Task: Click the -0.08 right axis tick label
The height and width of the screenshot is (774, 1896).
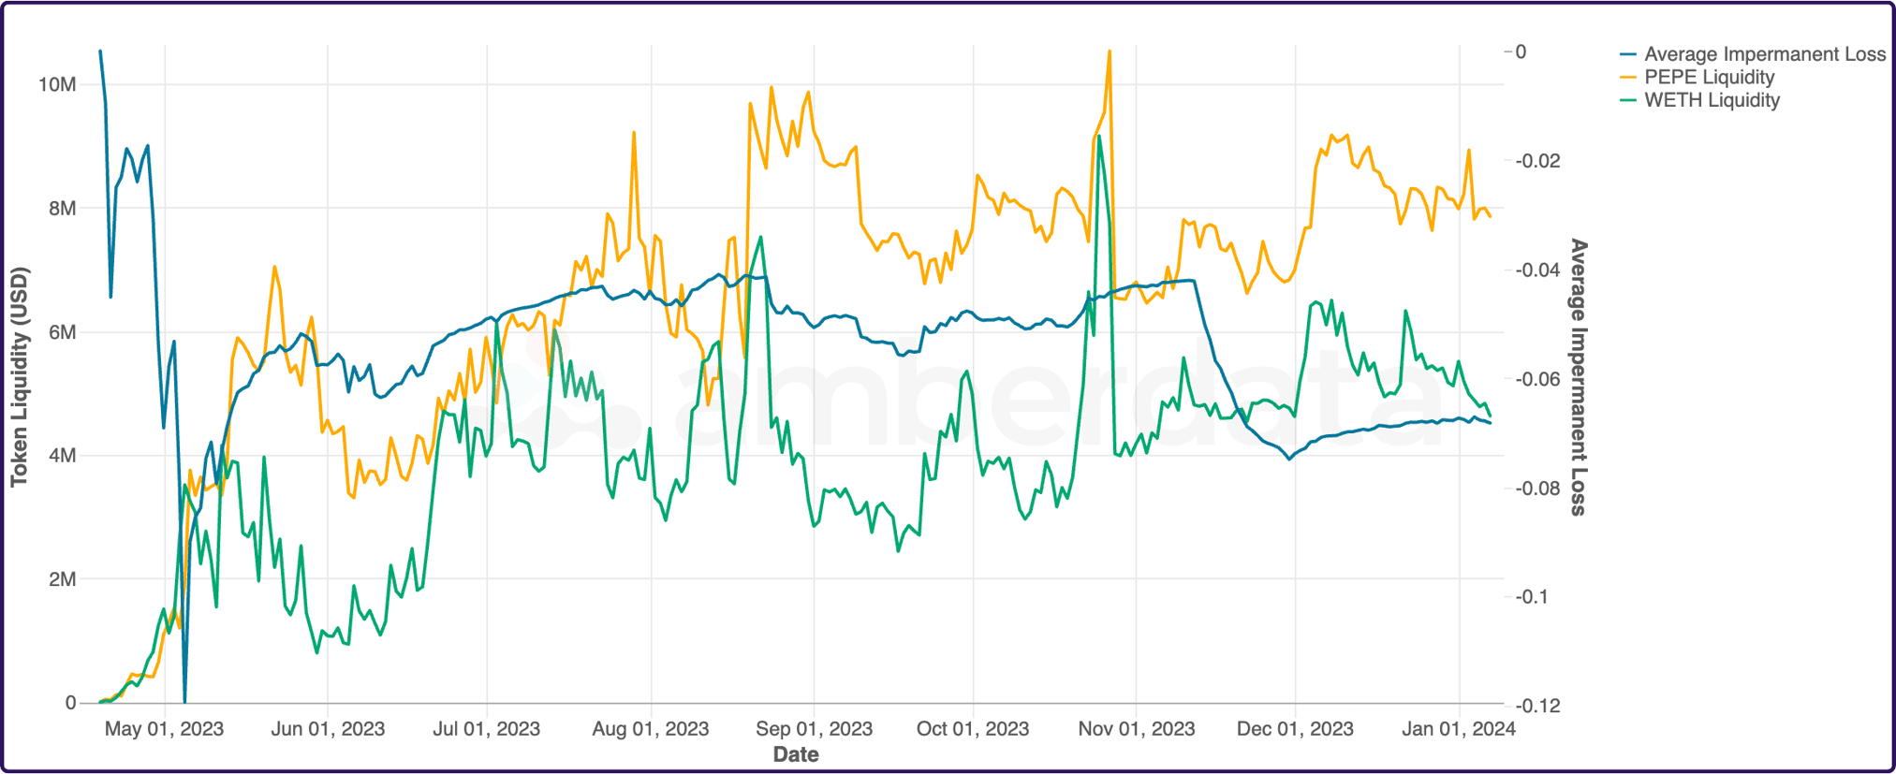Action: pos(1538,489)
